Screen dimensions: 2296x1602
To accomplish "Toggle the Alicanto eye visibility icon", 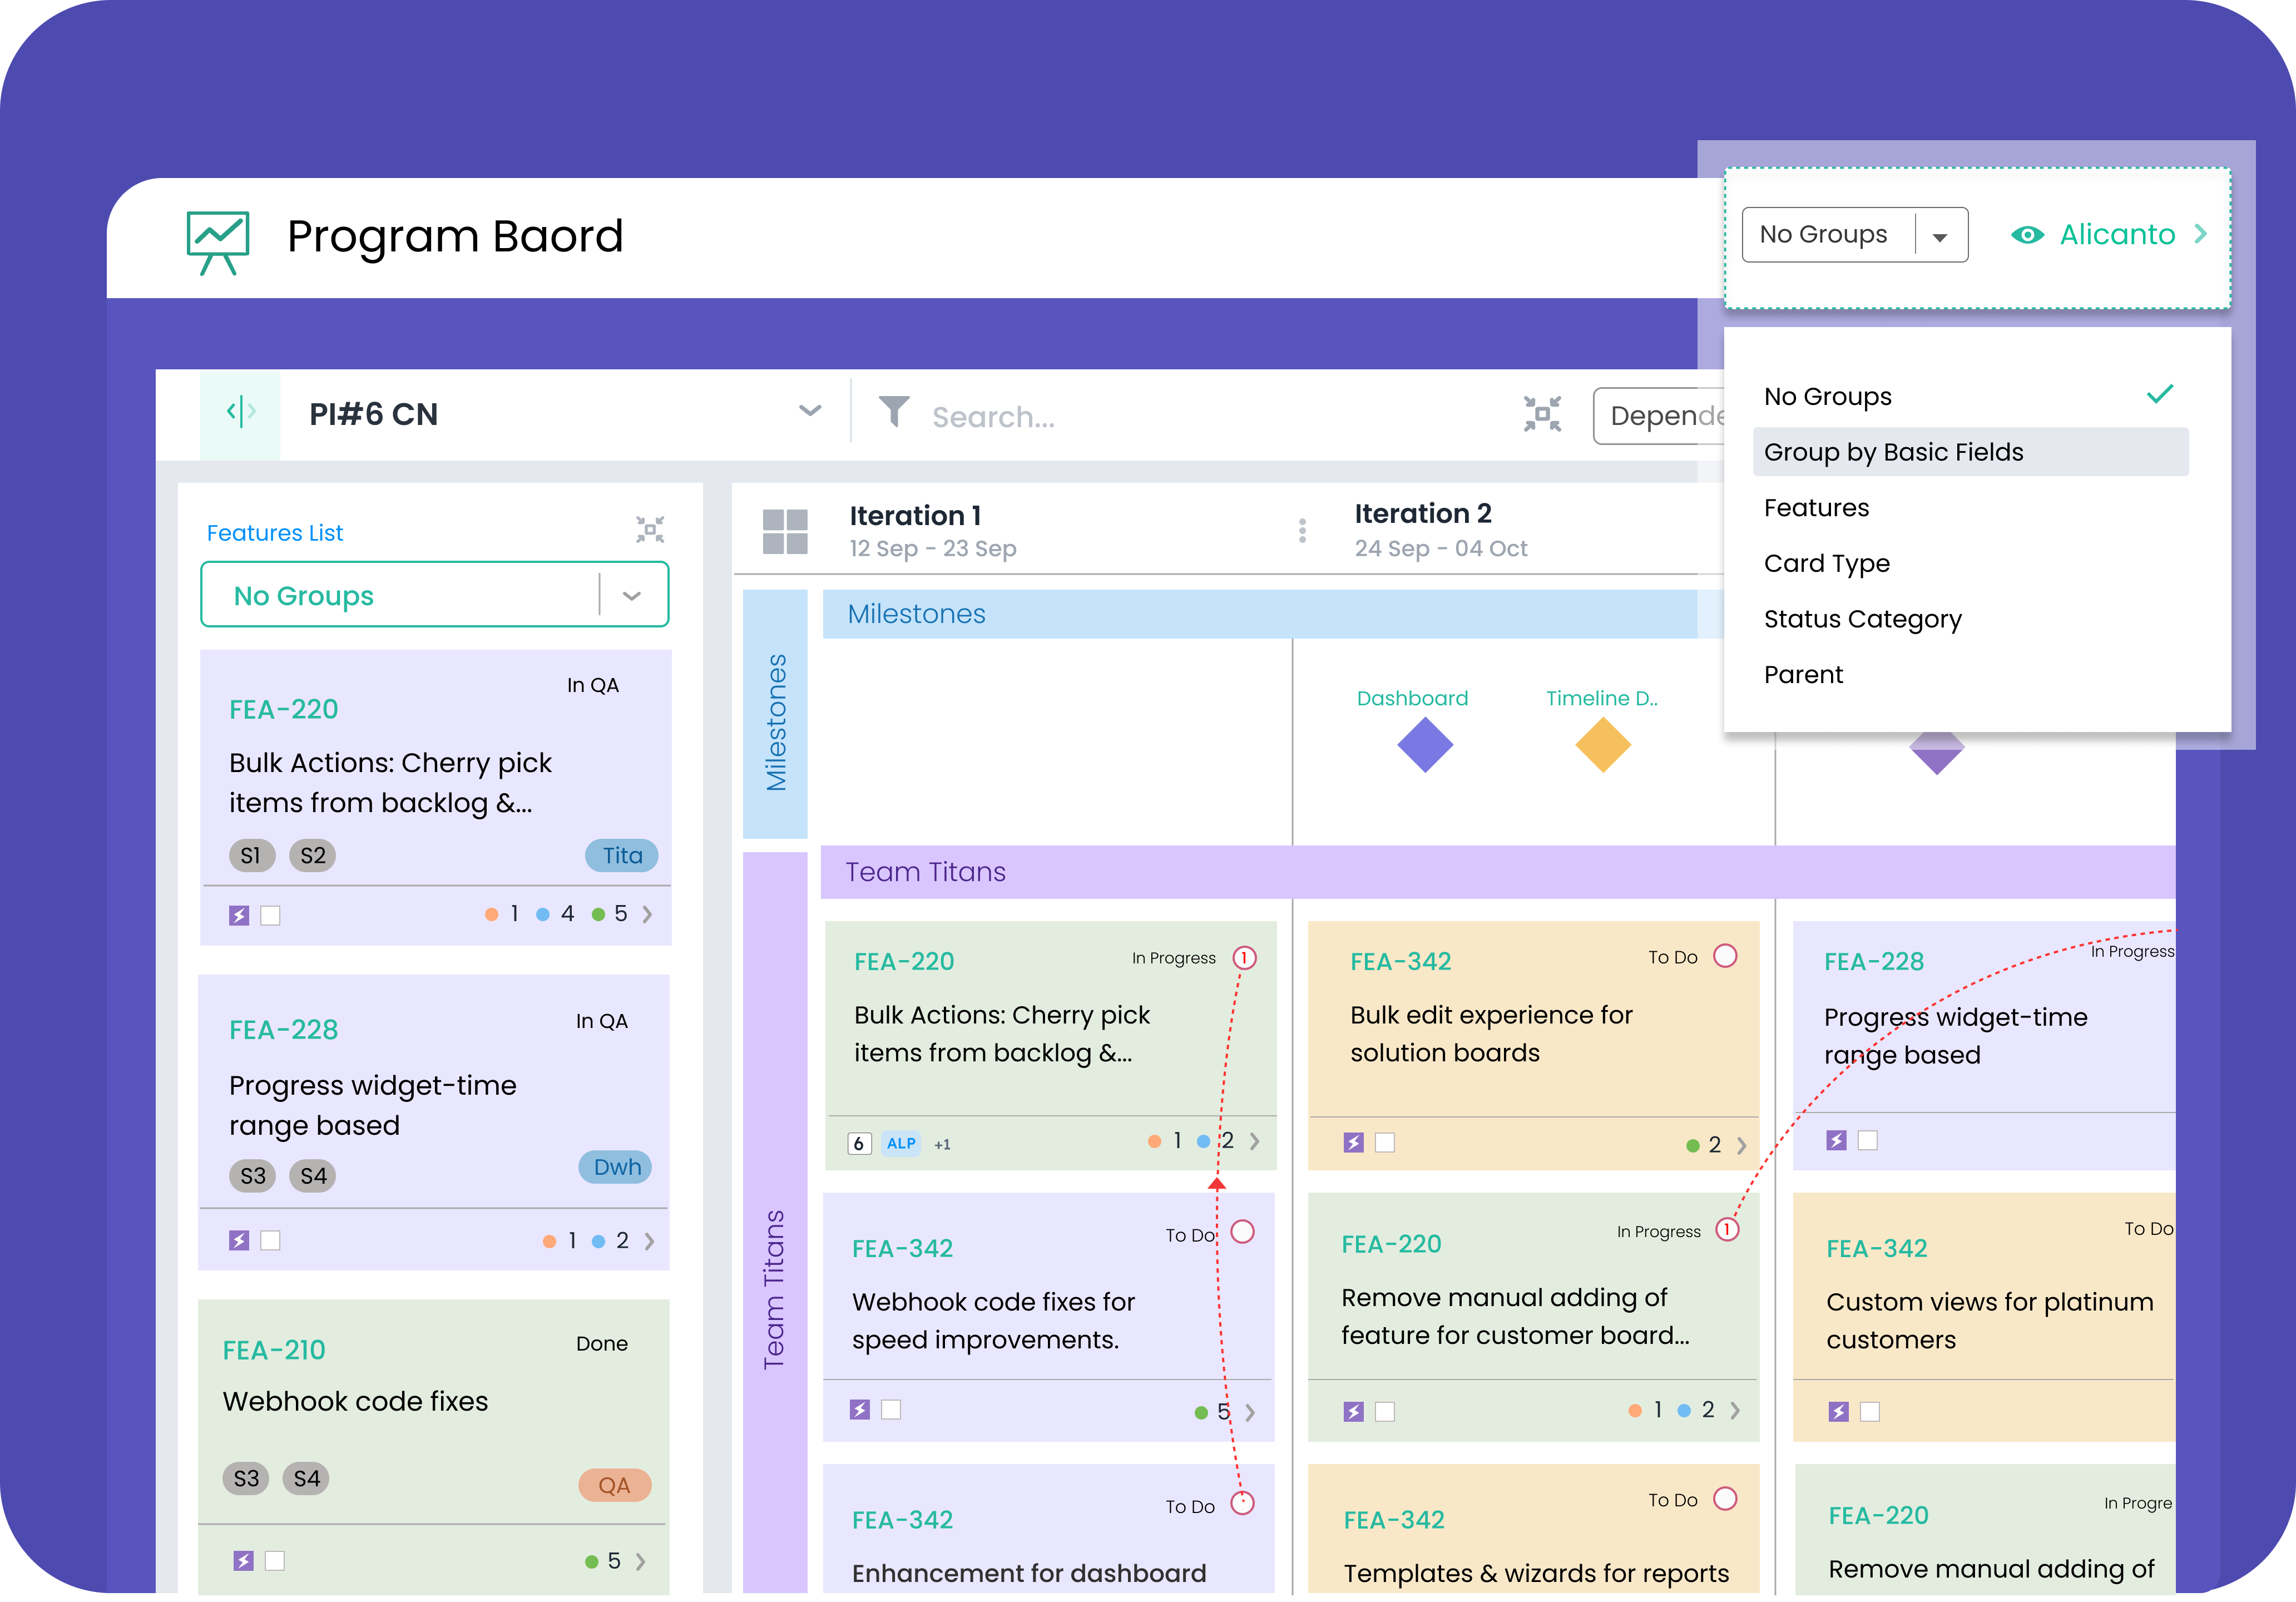I will (x=2027, y=235).
